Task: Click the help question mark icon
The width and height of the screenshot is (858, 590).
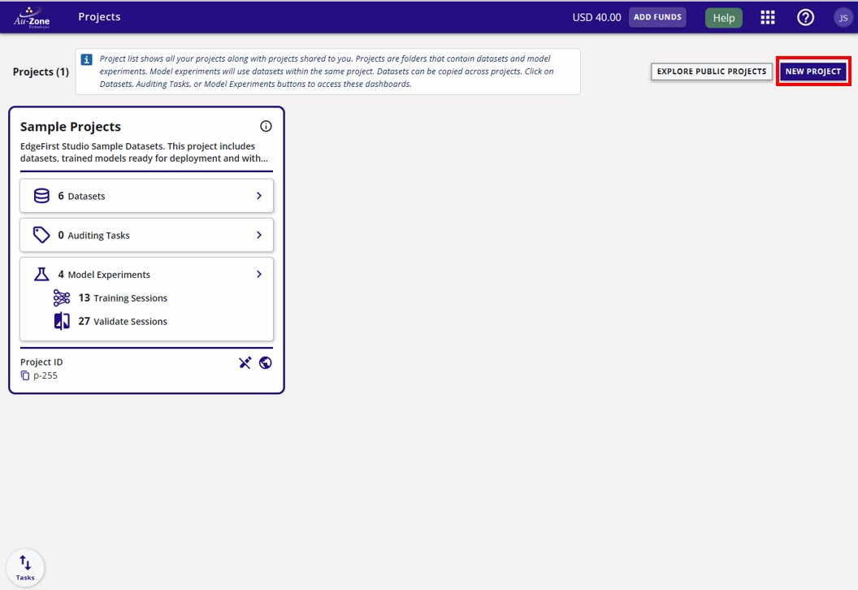Action: (805, 17)
